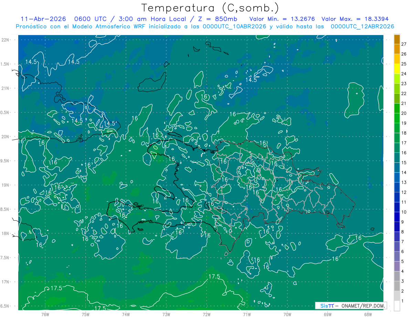This screenshot has width=413, height=319.
Task: Select the SisTT ONAMET/REP.DOM. logo box
Action: pyautogui.click(x=351, y=306)
